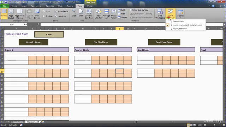Click the insert new worksheet icon
Screen dimensions: 226x127
(43, 122)
